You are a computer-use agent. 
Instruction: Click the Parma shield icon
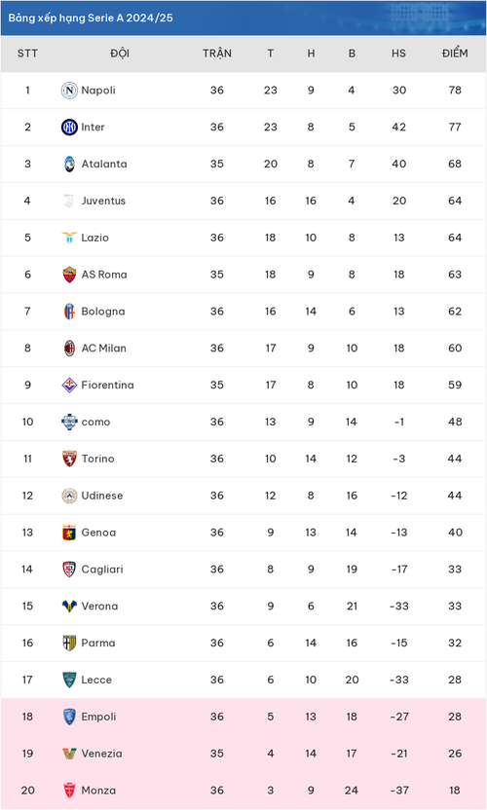[x=69, y=644]
